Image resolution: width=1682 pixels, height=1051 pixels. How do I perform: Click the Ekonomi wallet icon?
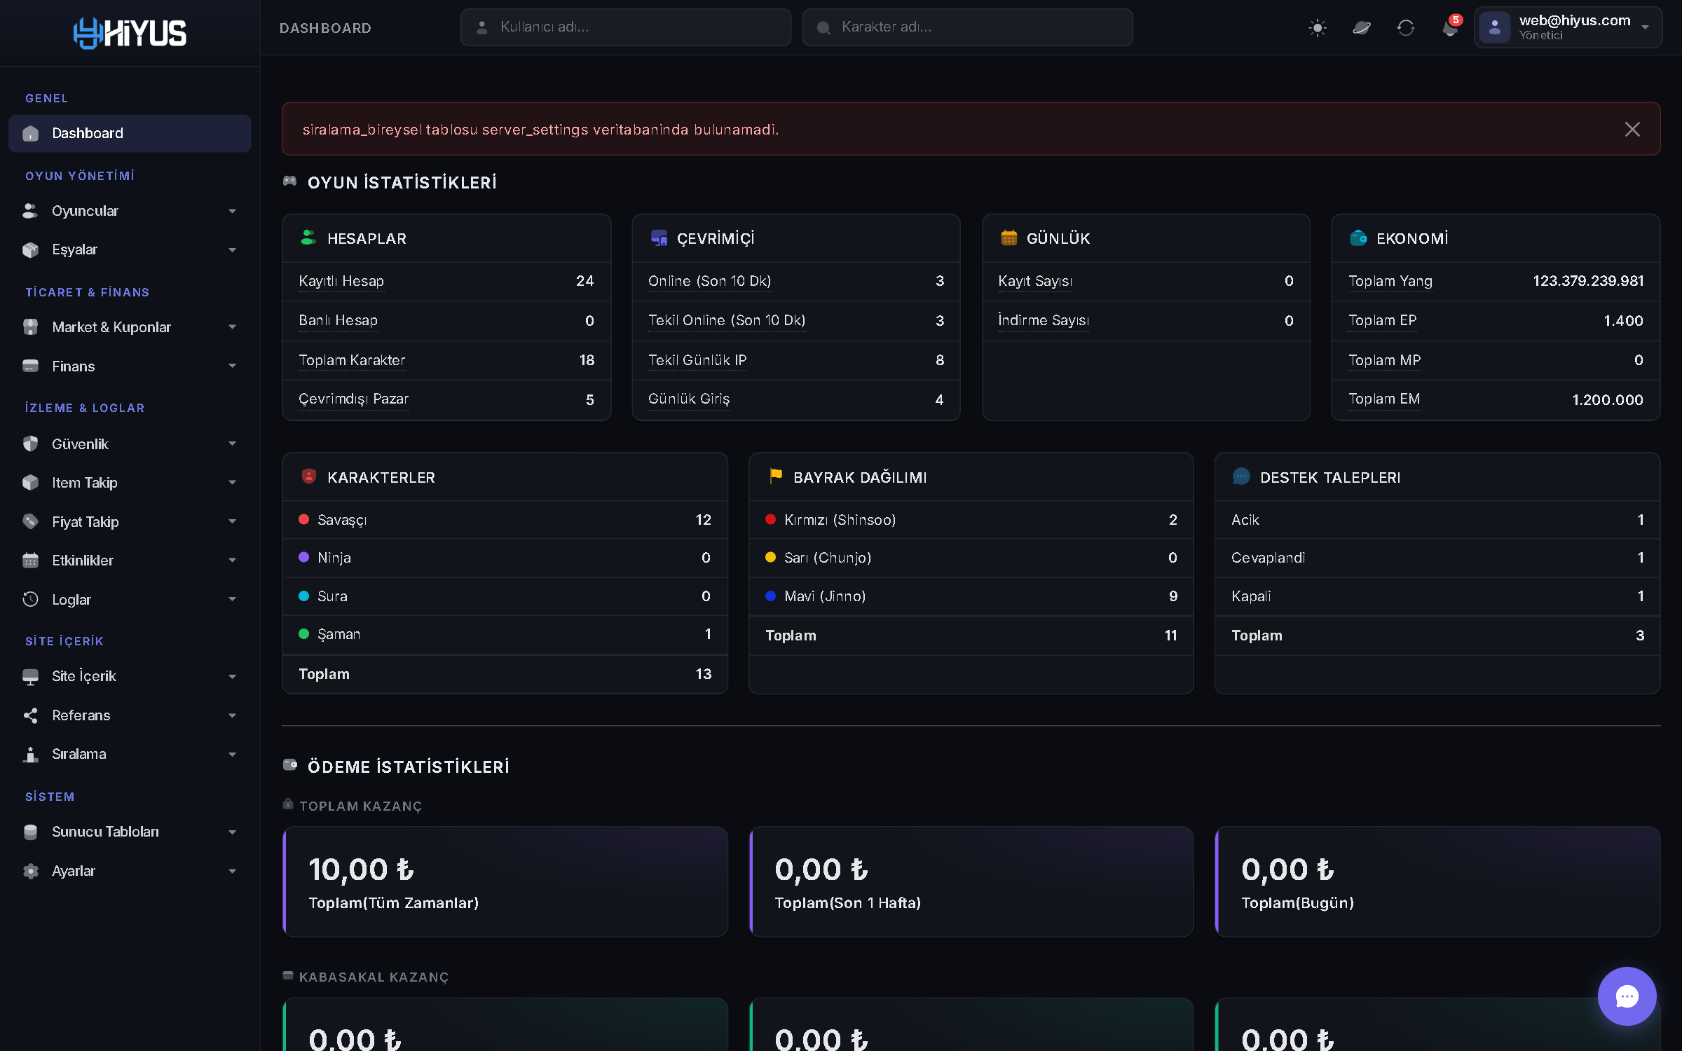[x=1358, y=238]
